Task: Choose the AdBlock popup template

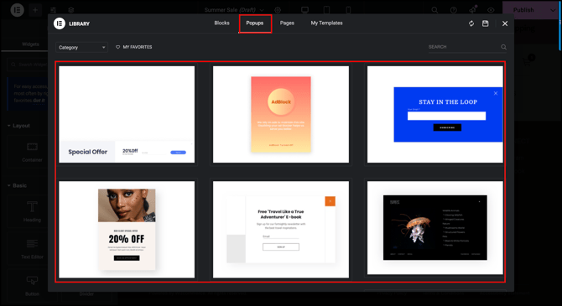Action: click(281, 114)
